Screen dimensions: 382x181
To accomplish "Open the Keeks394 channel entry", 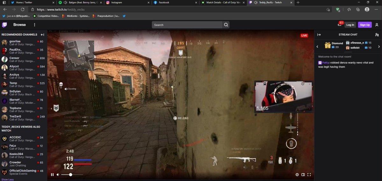I will (23, 156).
